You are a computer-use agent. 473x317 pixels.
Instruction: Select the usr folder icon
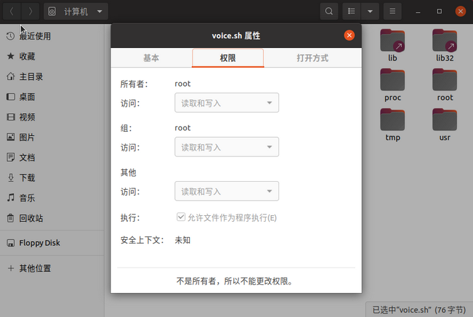point(444,121)
